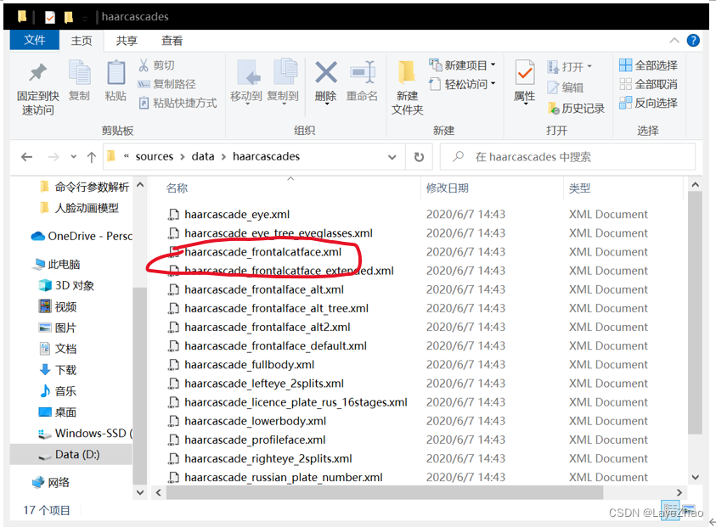Viewport: 716px width, 527px height.
Task: Open the File (文件) menu tab
Action: 35,40
